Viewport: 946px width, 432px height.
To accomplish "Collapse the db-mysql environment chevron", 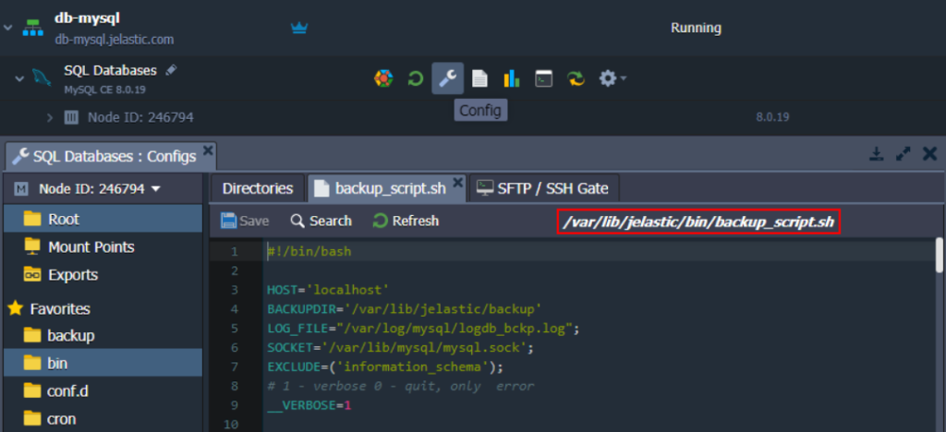I will 7,29.
